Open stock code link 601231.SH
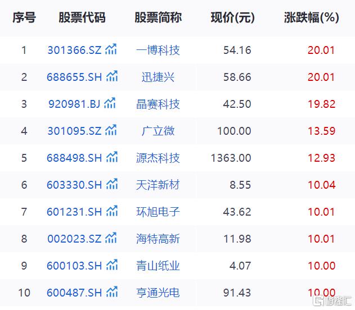 74,212
